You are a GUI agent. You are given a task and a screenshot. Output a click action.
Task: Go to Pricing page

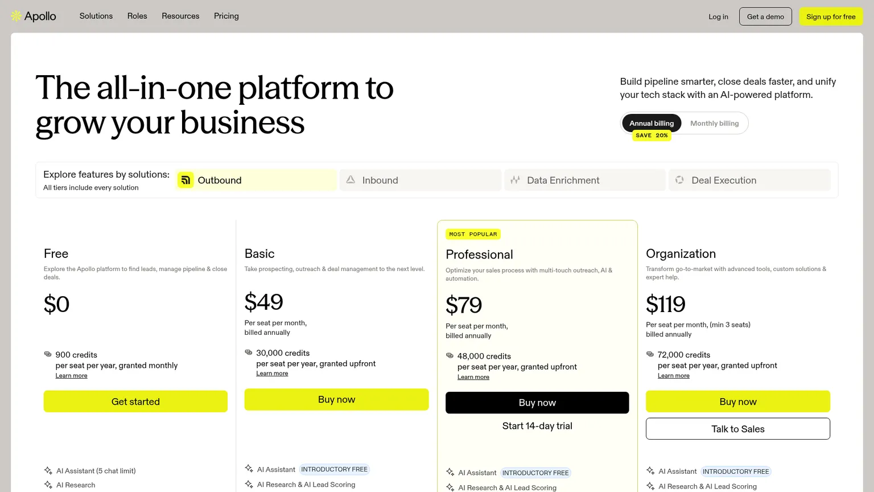[x=226, y=16]
